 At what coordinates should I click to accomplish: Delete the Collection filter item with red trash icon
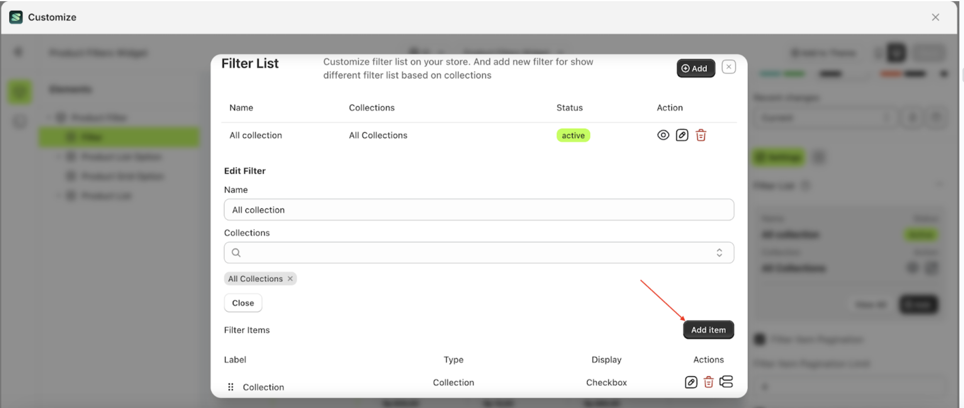tap(709, 382)
